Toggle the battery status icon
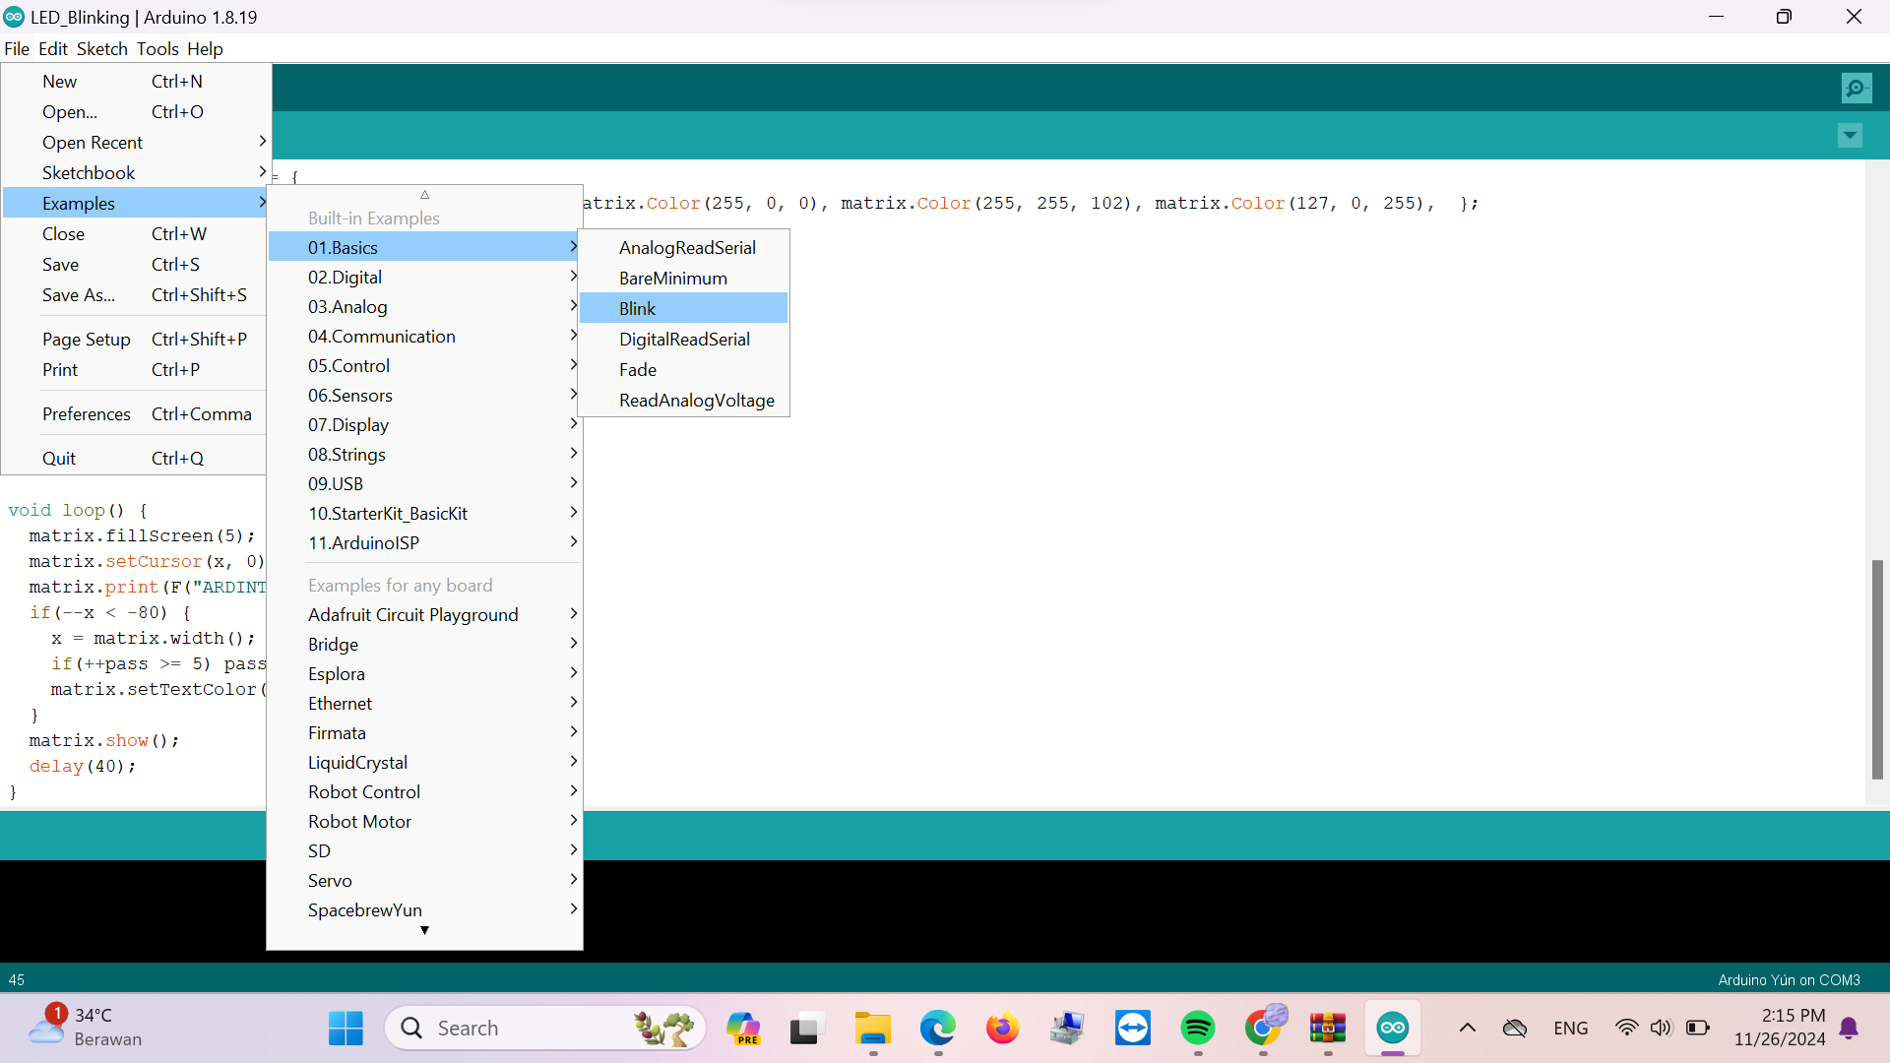 (x=1698, y=1027)
